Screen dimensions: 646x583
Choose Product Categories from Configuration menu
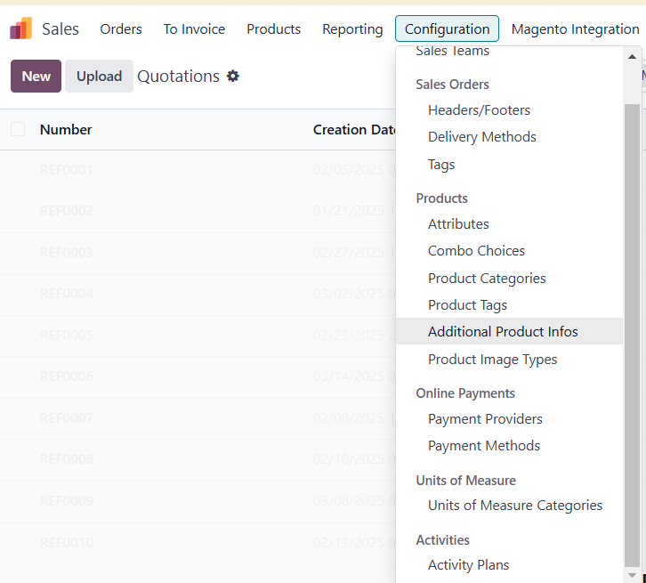coord(487,279)
